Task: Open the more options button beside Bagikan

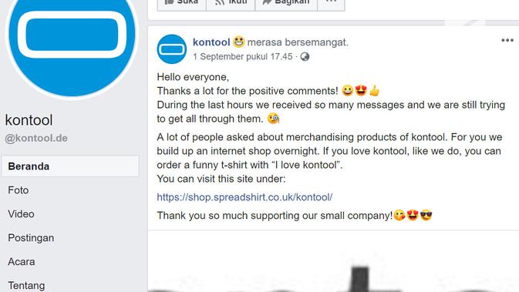Action: pos(331,5)
